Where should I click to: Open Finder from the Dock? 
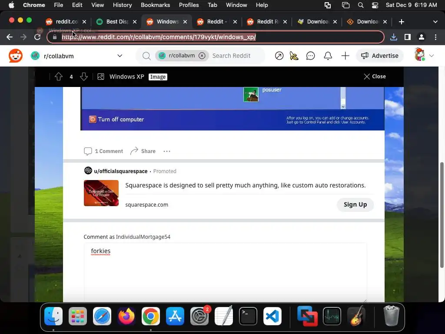pos(53,316)
